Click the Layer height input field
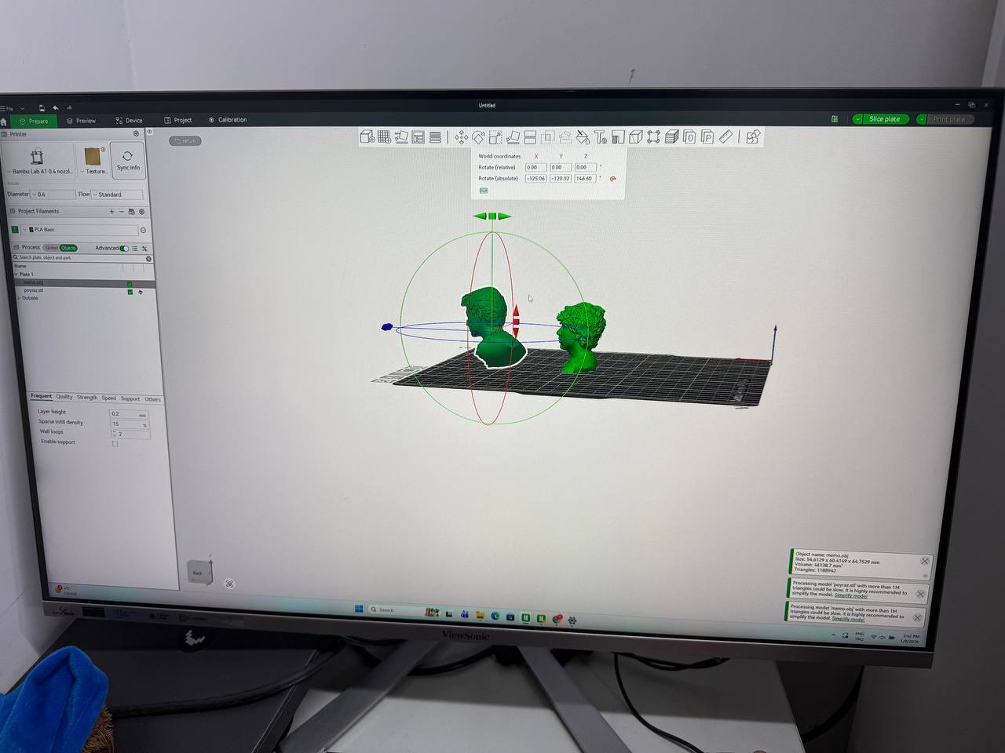The height and width of the screenshot is (753, 1005). [x=129, y=414]
